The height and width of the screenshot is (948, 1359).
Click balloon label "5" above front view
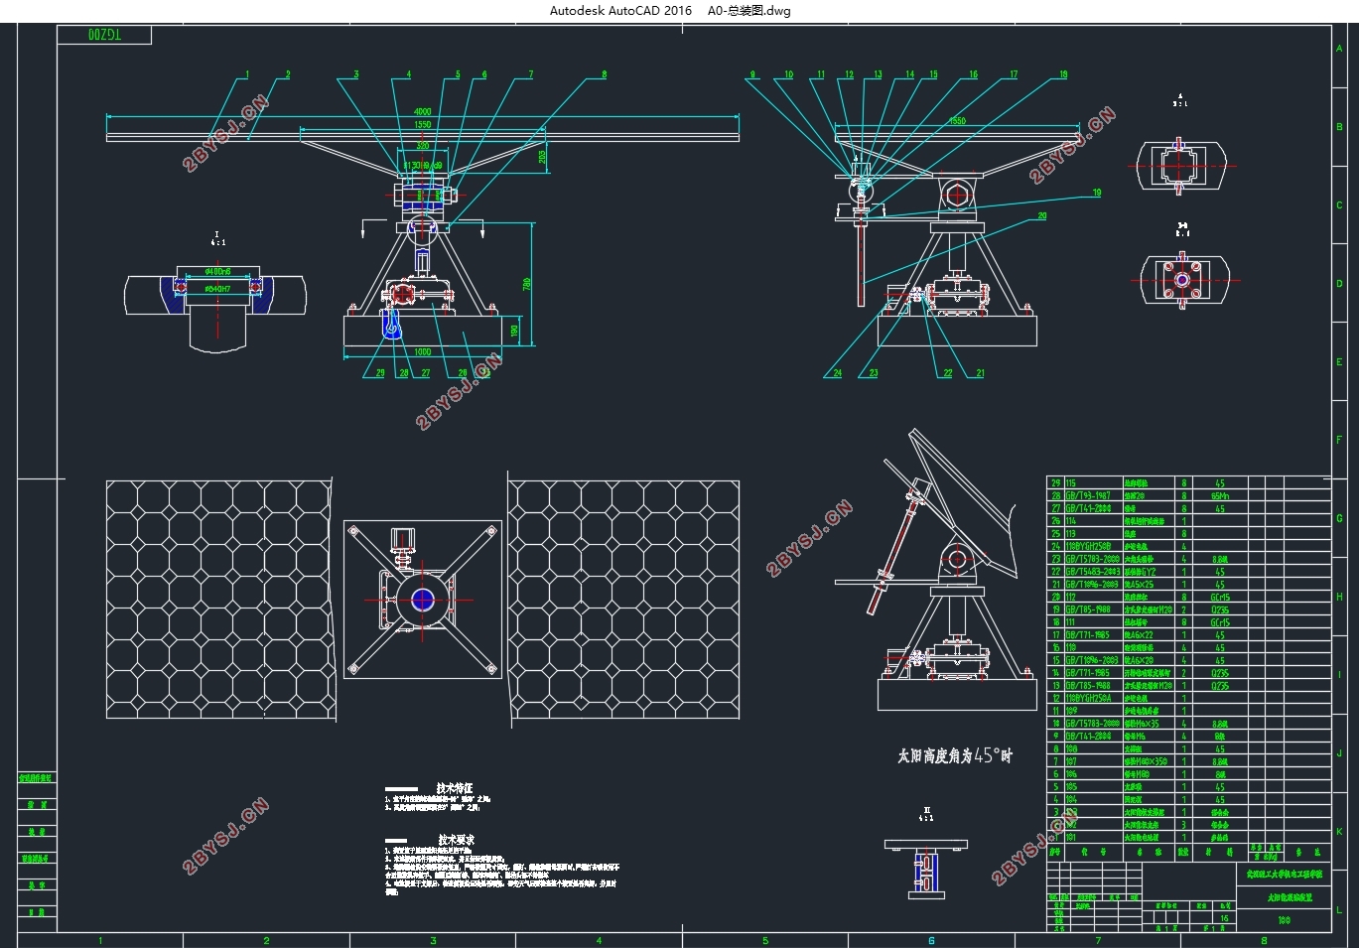point(458,74)
